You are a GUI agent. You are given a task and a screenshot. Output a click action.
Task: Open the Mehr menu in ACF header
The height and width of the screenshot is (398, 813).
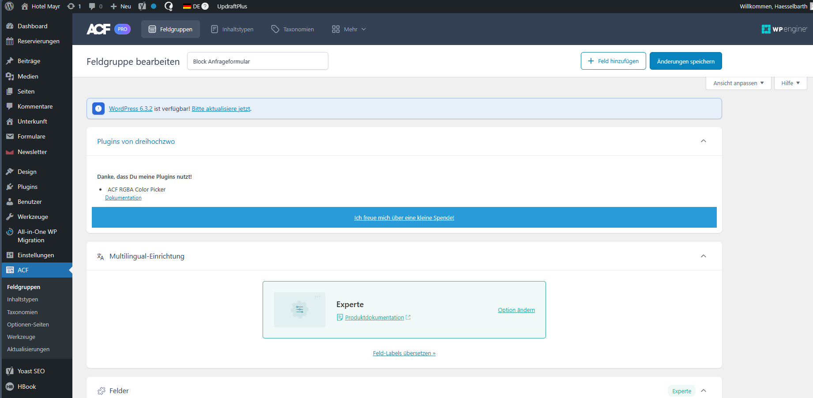[349, 29]
